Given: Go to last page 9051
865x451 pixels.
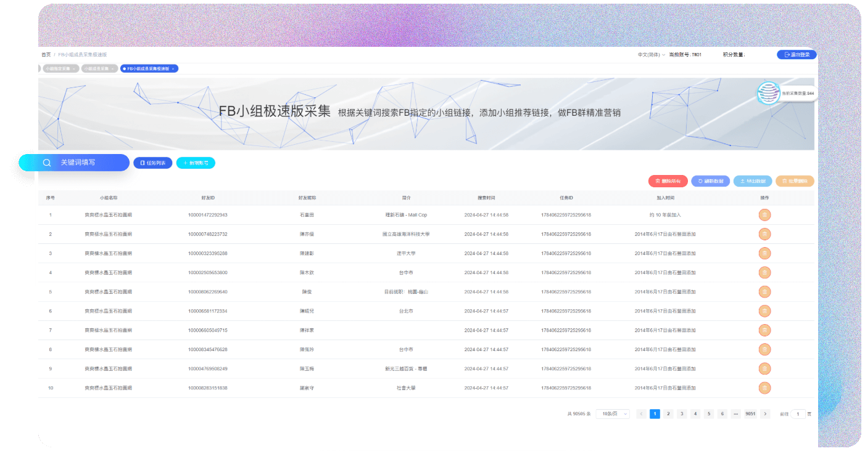Looking at the screenshot, I should [750, 414].
